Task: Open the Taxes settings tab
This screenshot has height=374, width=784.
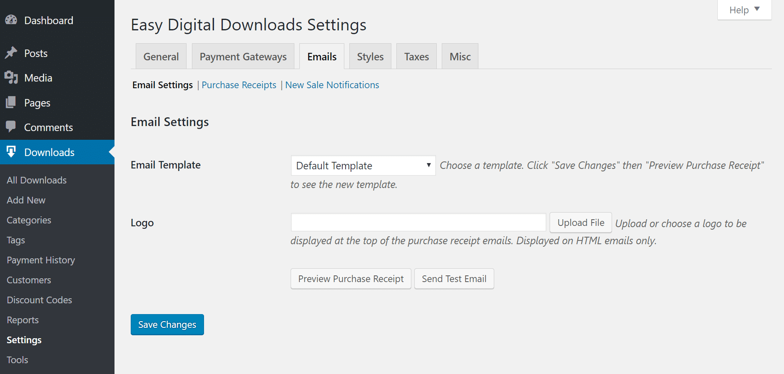Action: click(x=416, y=57)
